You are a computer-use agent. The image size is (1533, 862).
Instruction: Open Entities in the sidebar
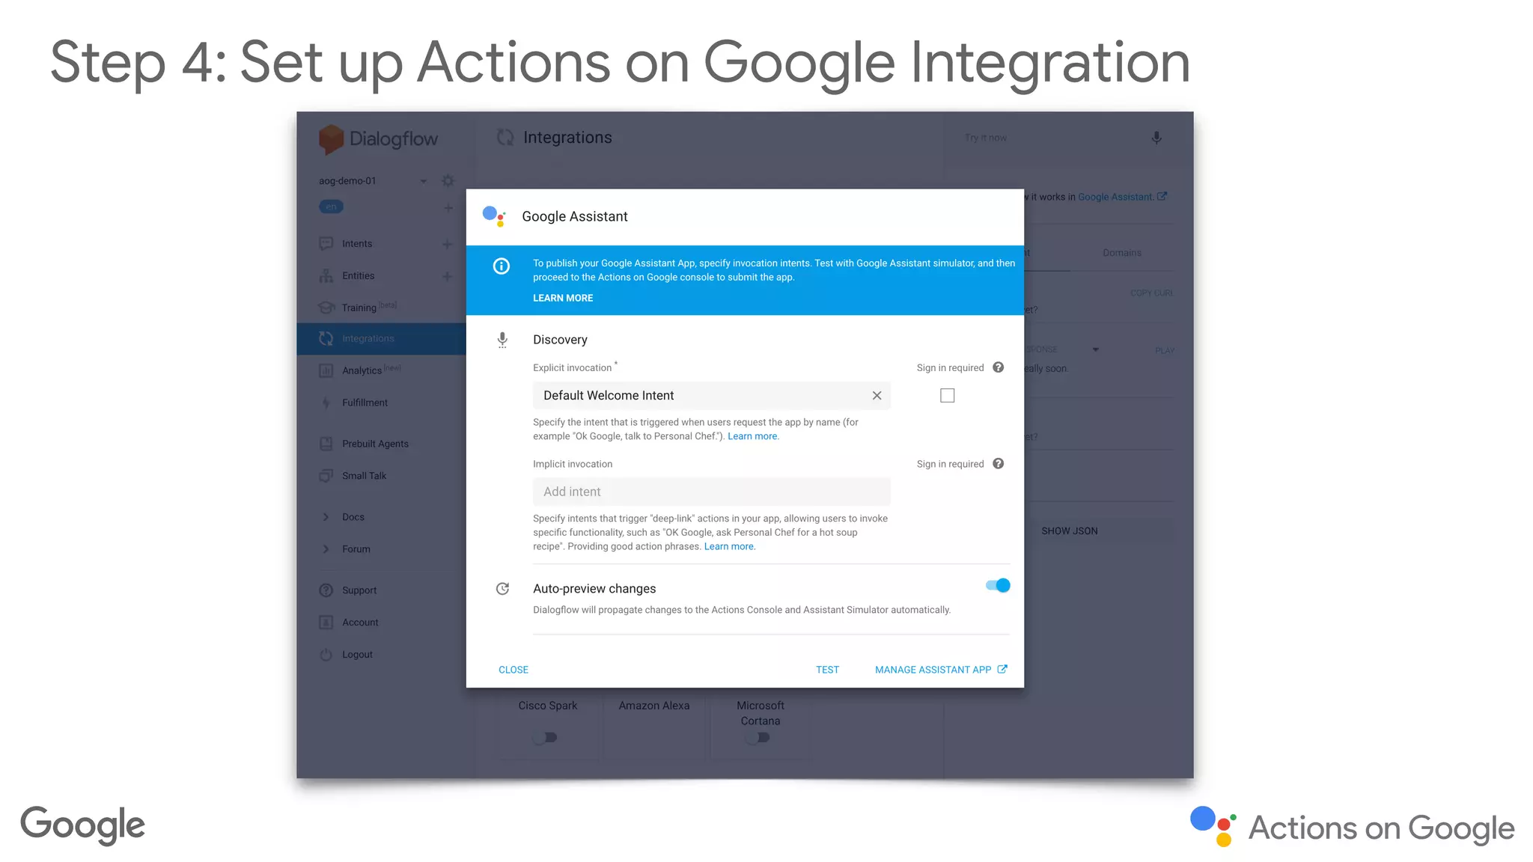pyautogui.click(x=358, y=276)
